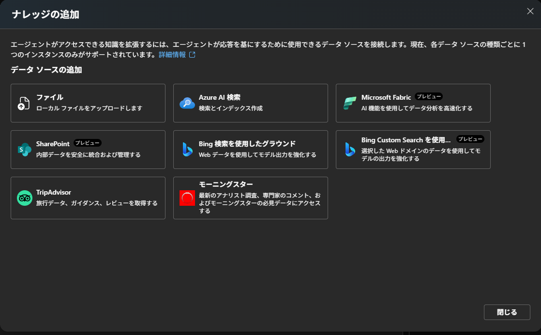
Task: Click the SharePoint logo icon
Action: tap(24, 150)
